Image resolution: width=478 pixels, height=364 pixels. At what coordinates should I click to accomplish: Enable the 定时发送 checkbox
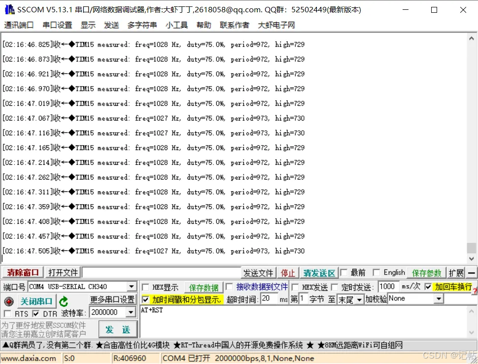(x=335, y=287)
